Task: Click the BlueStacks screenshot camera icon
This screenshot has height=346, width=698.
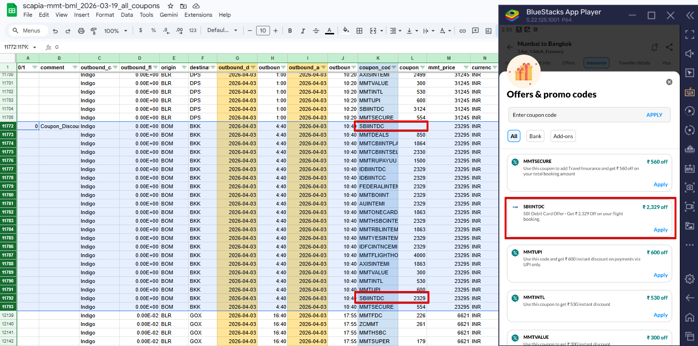Action: coord(689,187)
